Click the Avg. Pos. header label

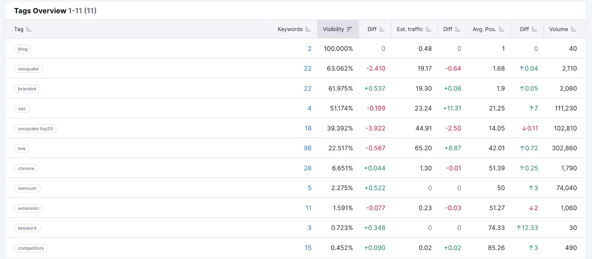[x=484, y=29]
